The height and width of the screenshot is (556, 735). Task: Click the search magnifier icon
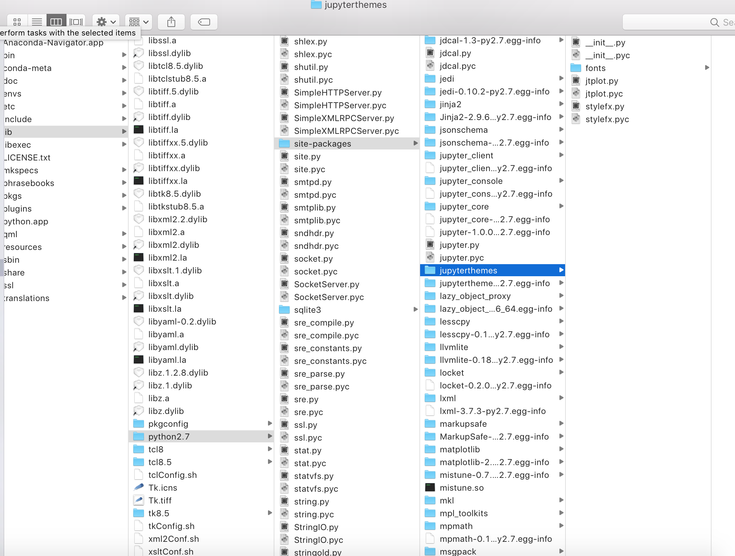715,22
